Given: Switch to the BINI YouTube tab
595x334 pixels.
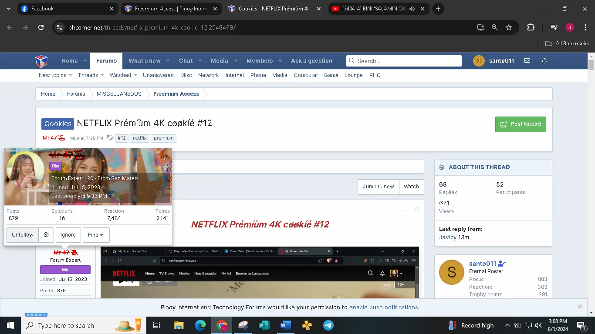Looking at the screenshot, I should [x=378, y=9].
